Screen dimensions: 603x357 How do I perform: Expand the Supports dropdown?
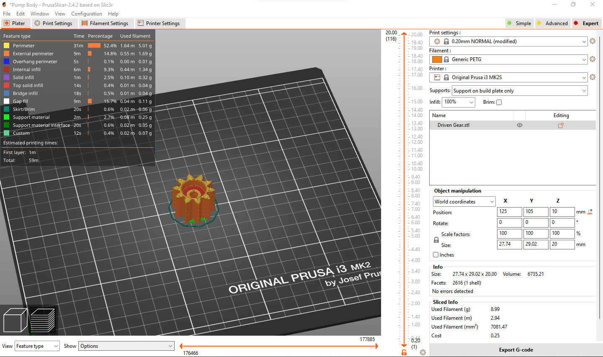click(520, 91)
